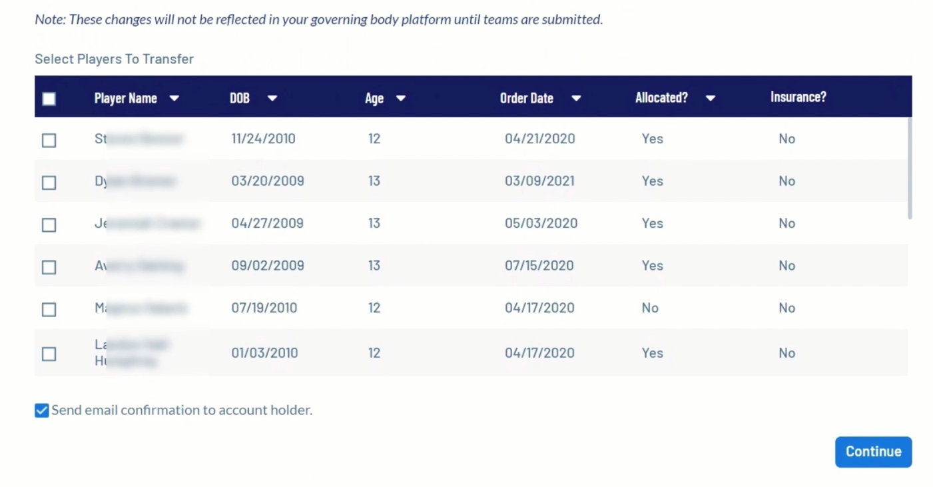Click Order Date sort arrow

point(576,99)
